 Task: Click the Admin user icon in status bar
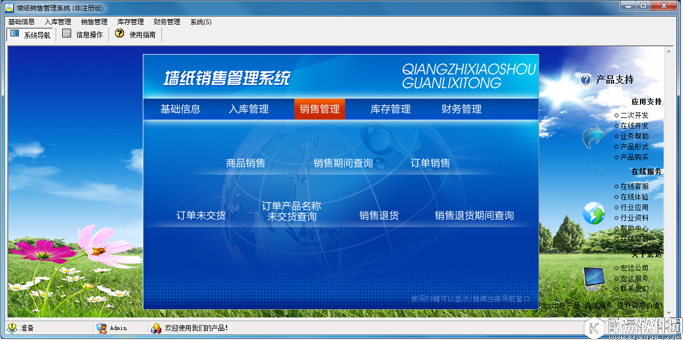(101, 328)
